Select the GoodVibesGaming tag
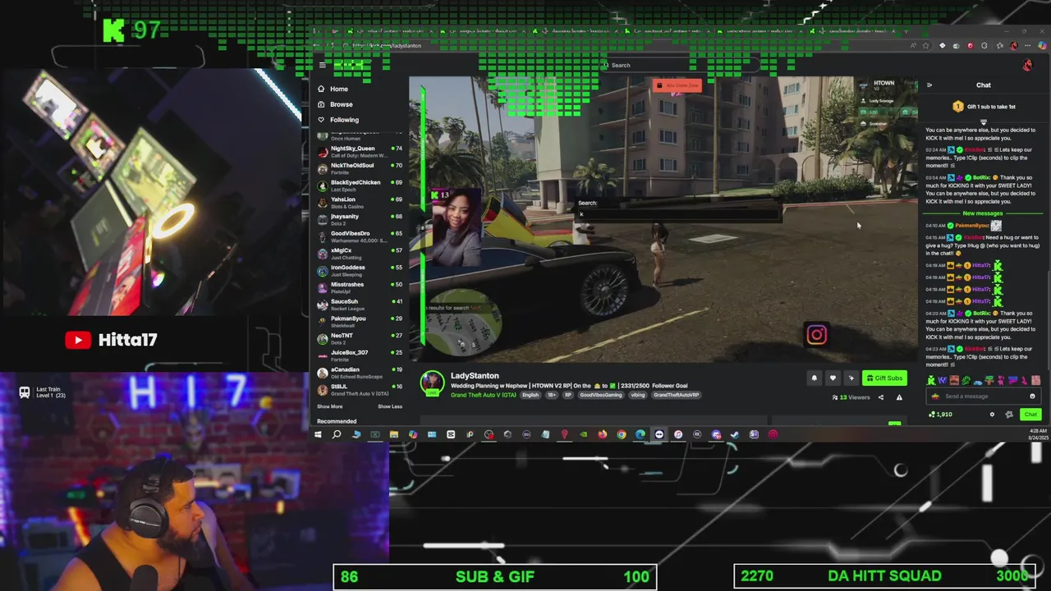Screen dimensions: 1051x591 (x=601, y=396)
